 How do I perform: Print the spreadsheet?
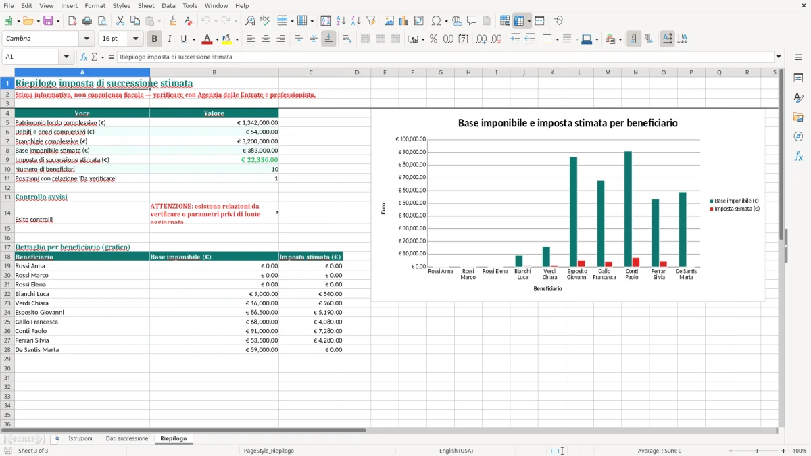87,21
